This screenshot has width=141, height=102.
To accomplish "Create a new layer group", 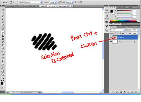I will [x=128, y=92].
